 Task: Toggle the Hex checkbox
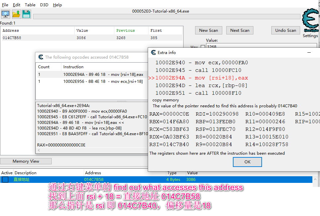[203, 47]
